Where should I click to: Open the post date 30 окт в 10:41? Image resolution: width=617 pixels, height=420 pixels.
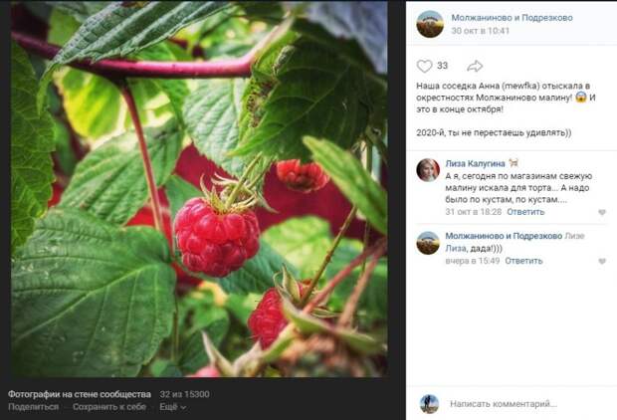pos(480,31)
